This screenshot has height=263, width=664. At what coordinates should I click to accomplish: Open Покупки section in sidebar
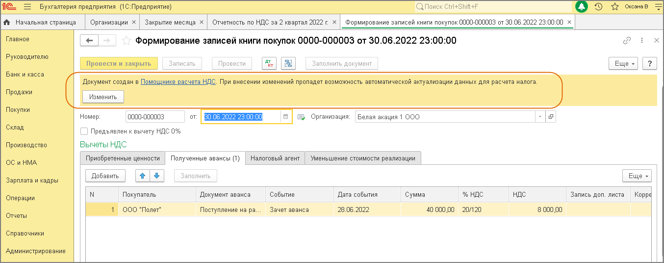[x=18, y=110]
